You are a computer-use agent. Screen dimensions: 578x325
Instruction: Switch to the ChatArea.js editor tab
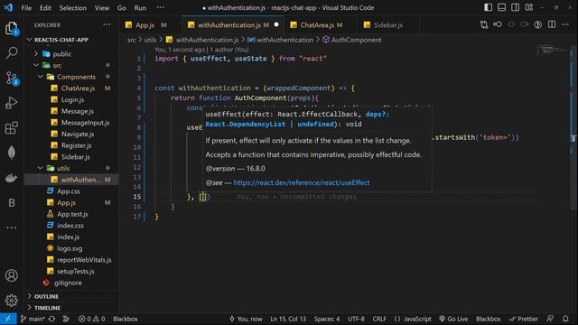click(322, 25)
